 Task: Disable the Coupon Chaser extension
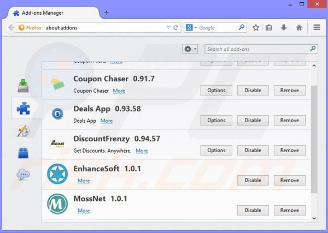pyautogui.click(x=253, y=91)
